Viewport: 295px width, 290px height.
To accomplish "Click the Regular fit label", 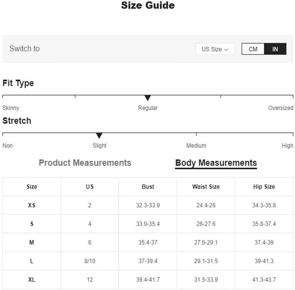I will pyautogui.click(x=148, y=108).
